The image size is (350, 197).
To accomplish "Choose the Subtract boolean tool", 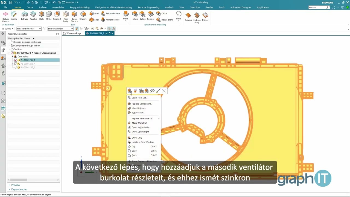I will point(57,16).
